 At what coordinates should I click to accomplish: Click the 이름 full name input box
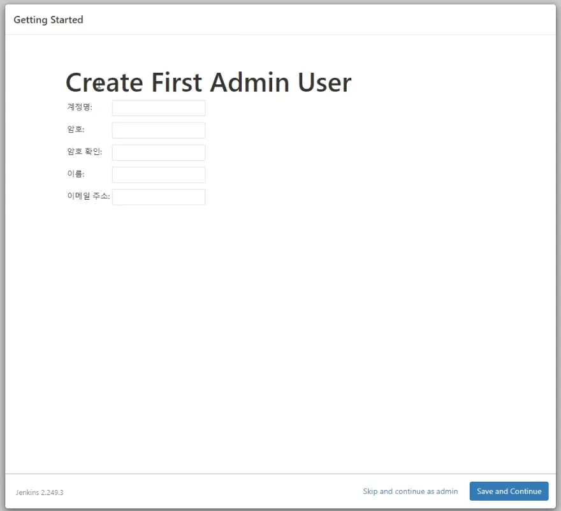[x=158, y=175]
